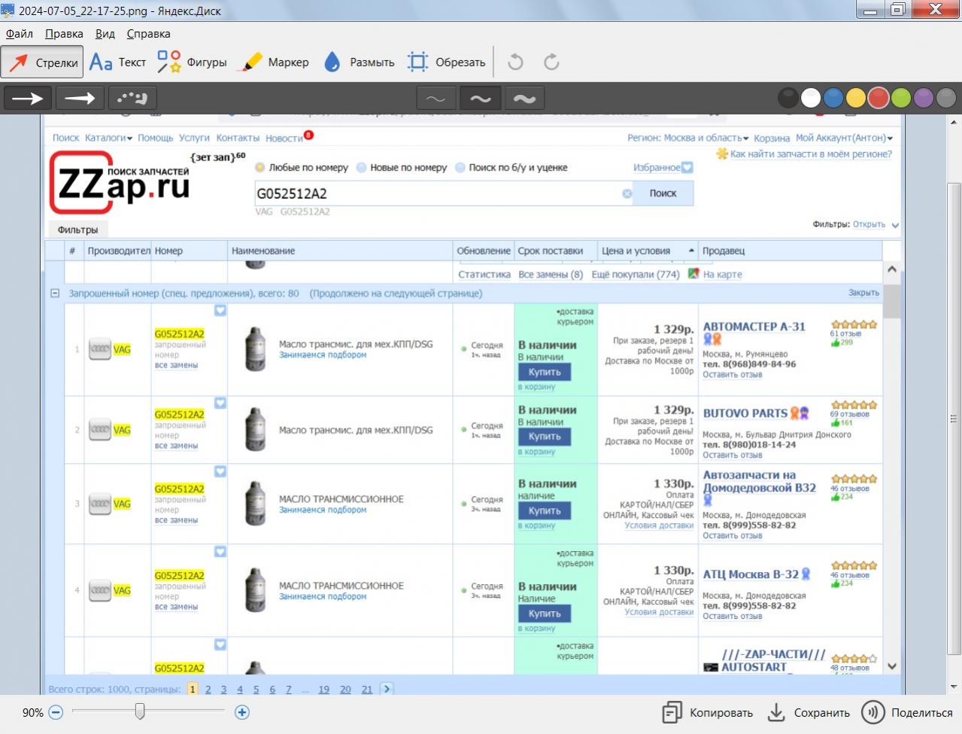
Task: Click the Поделиться button
Action: 908,713
